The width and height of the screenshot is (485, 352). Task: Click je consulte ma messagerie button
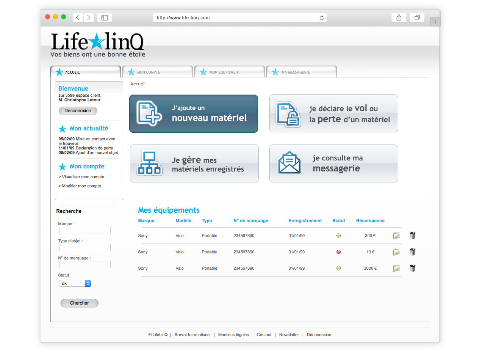coord(334,163)
